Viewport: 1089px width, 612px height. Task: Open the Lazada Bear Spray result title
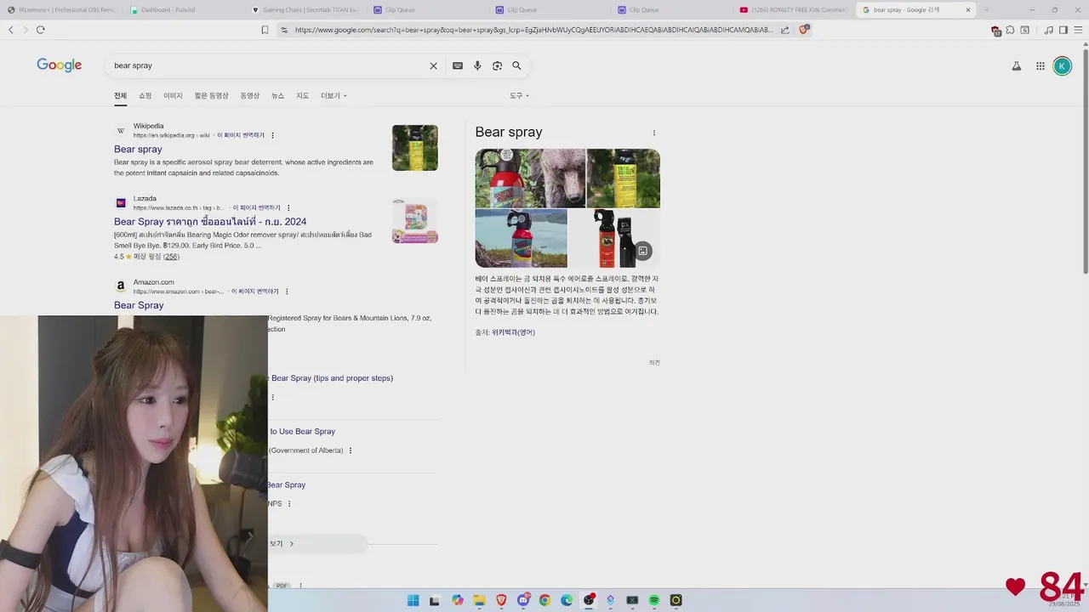[x=210, y=222]
